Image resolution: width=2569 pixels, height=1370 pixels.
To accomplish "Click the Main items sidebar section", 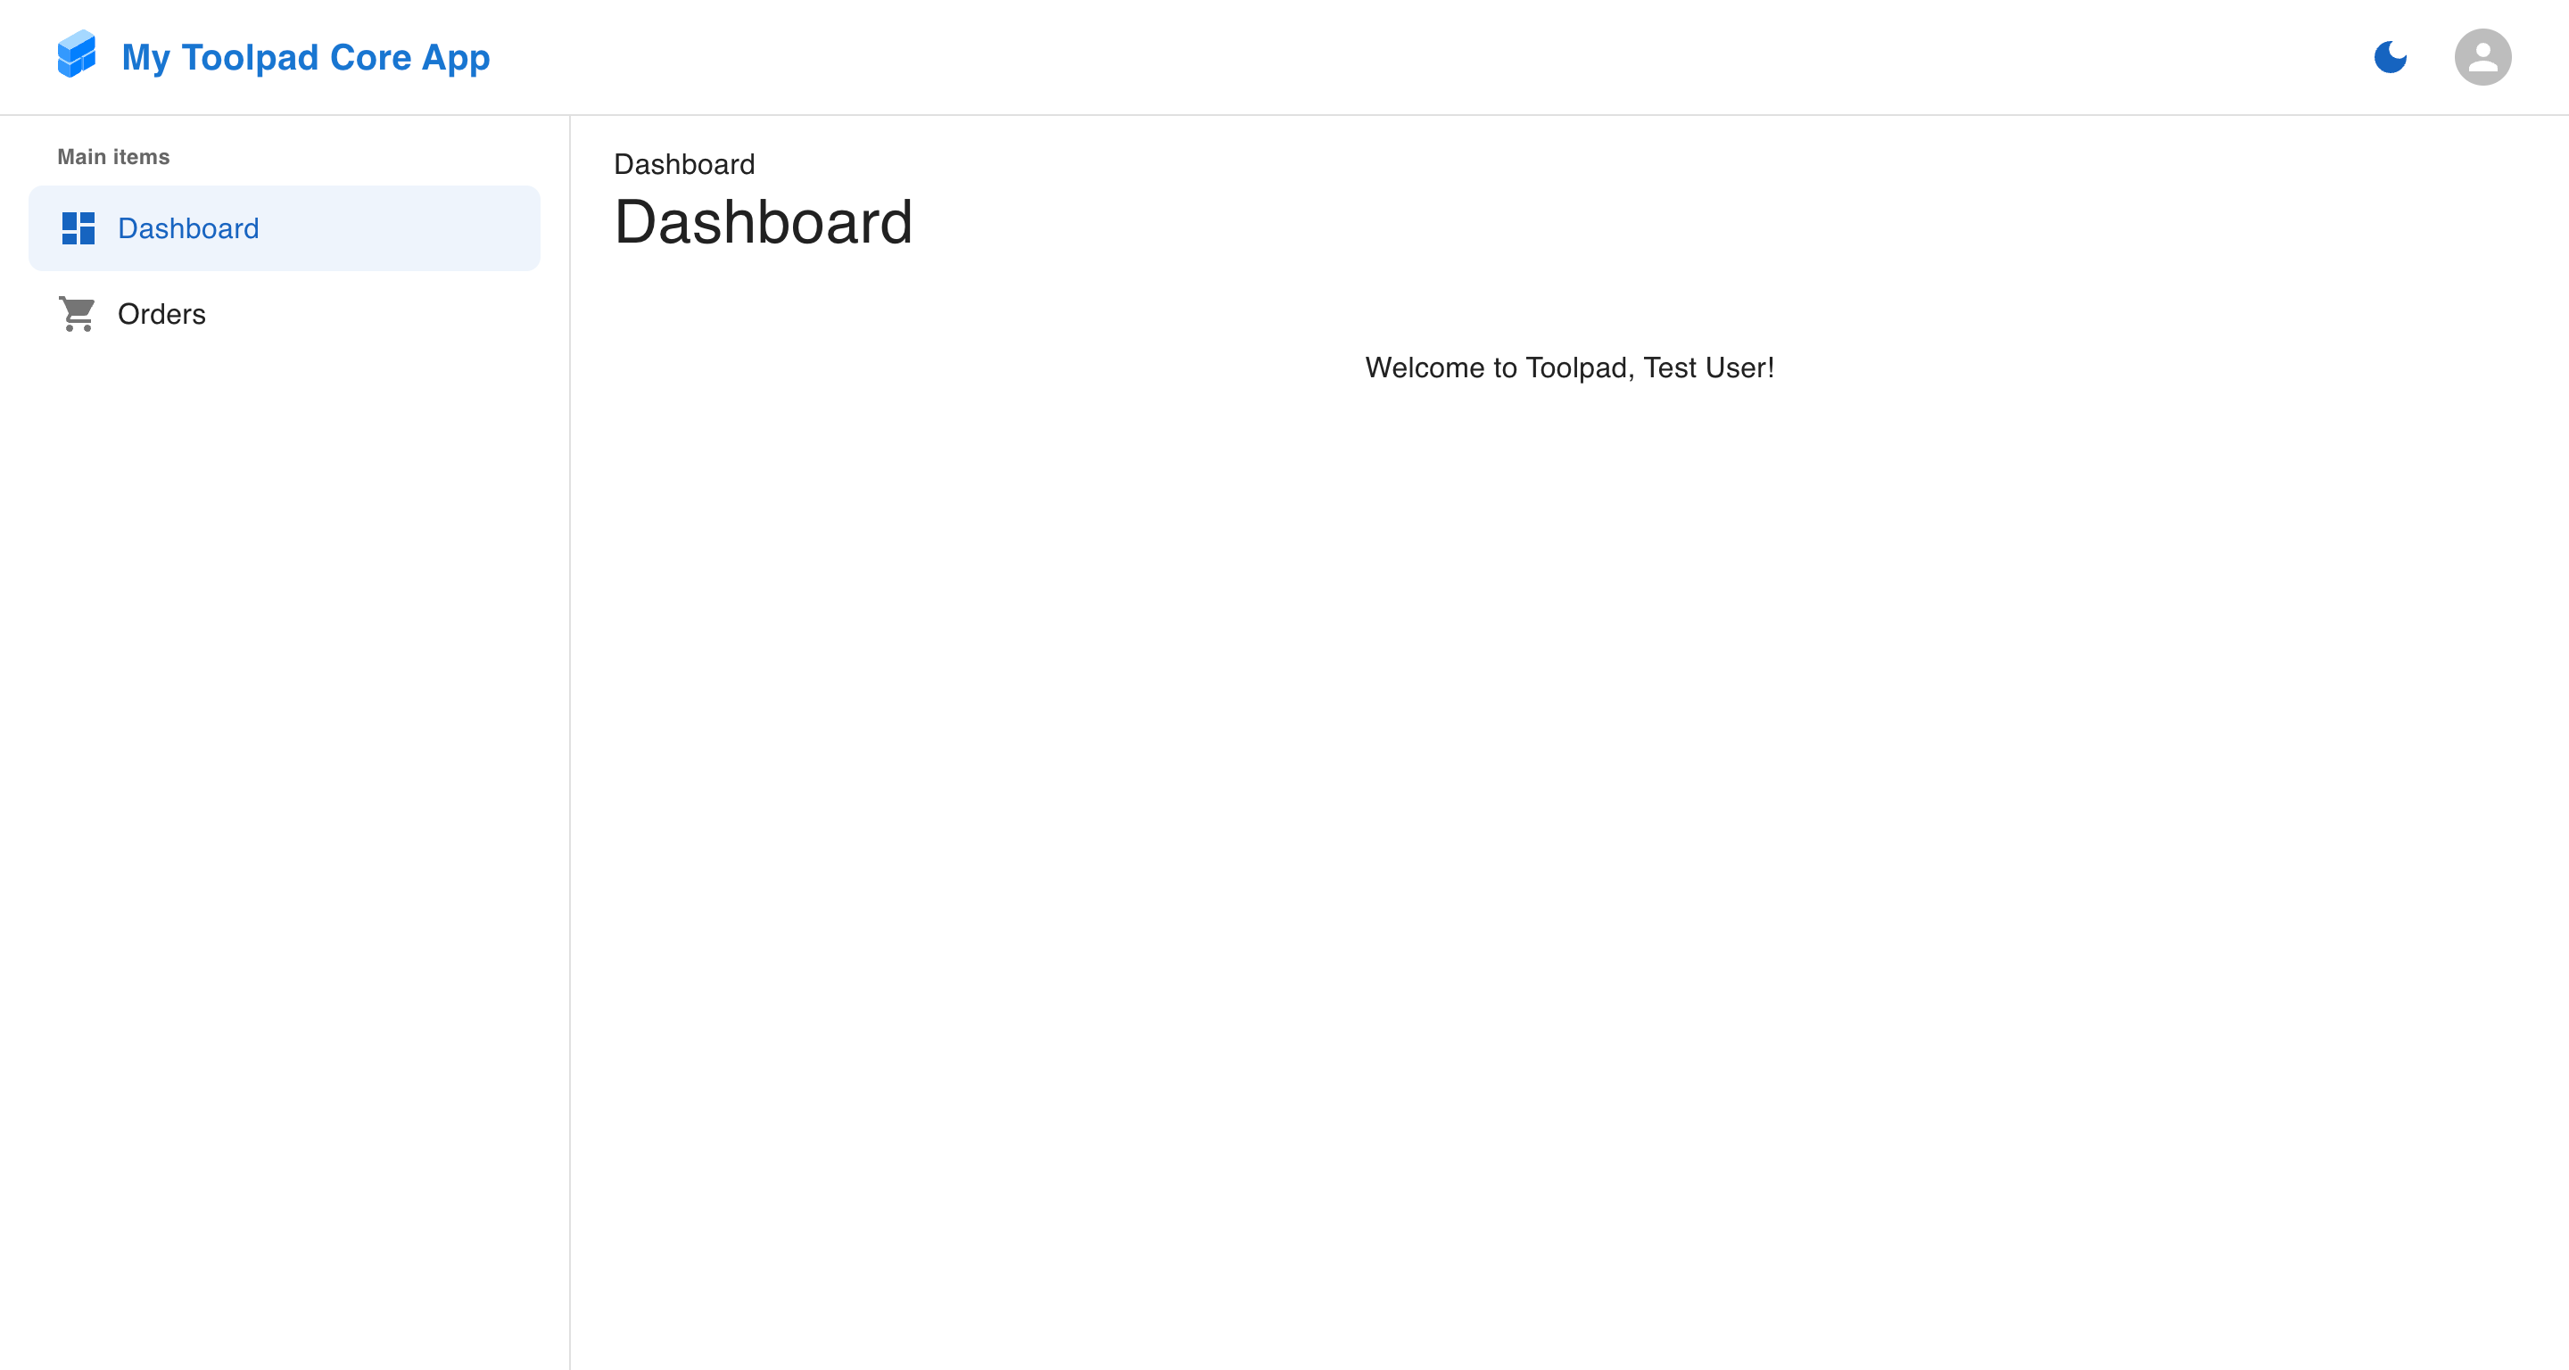I will tap(114, 156).
